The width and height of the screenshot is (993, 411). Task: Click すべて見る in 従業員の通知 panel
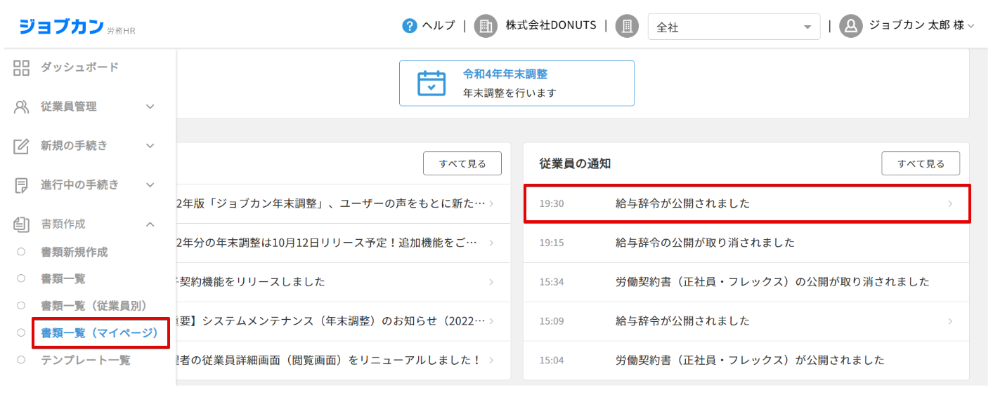point(920,163)
